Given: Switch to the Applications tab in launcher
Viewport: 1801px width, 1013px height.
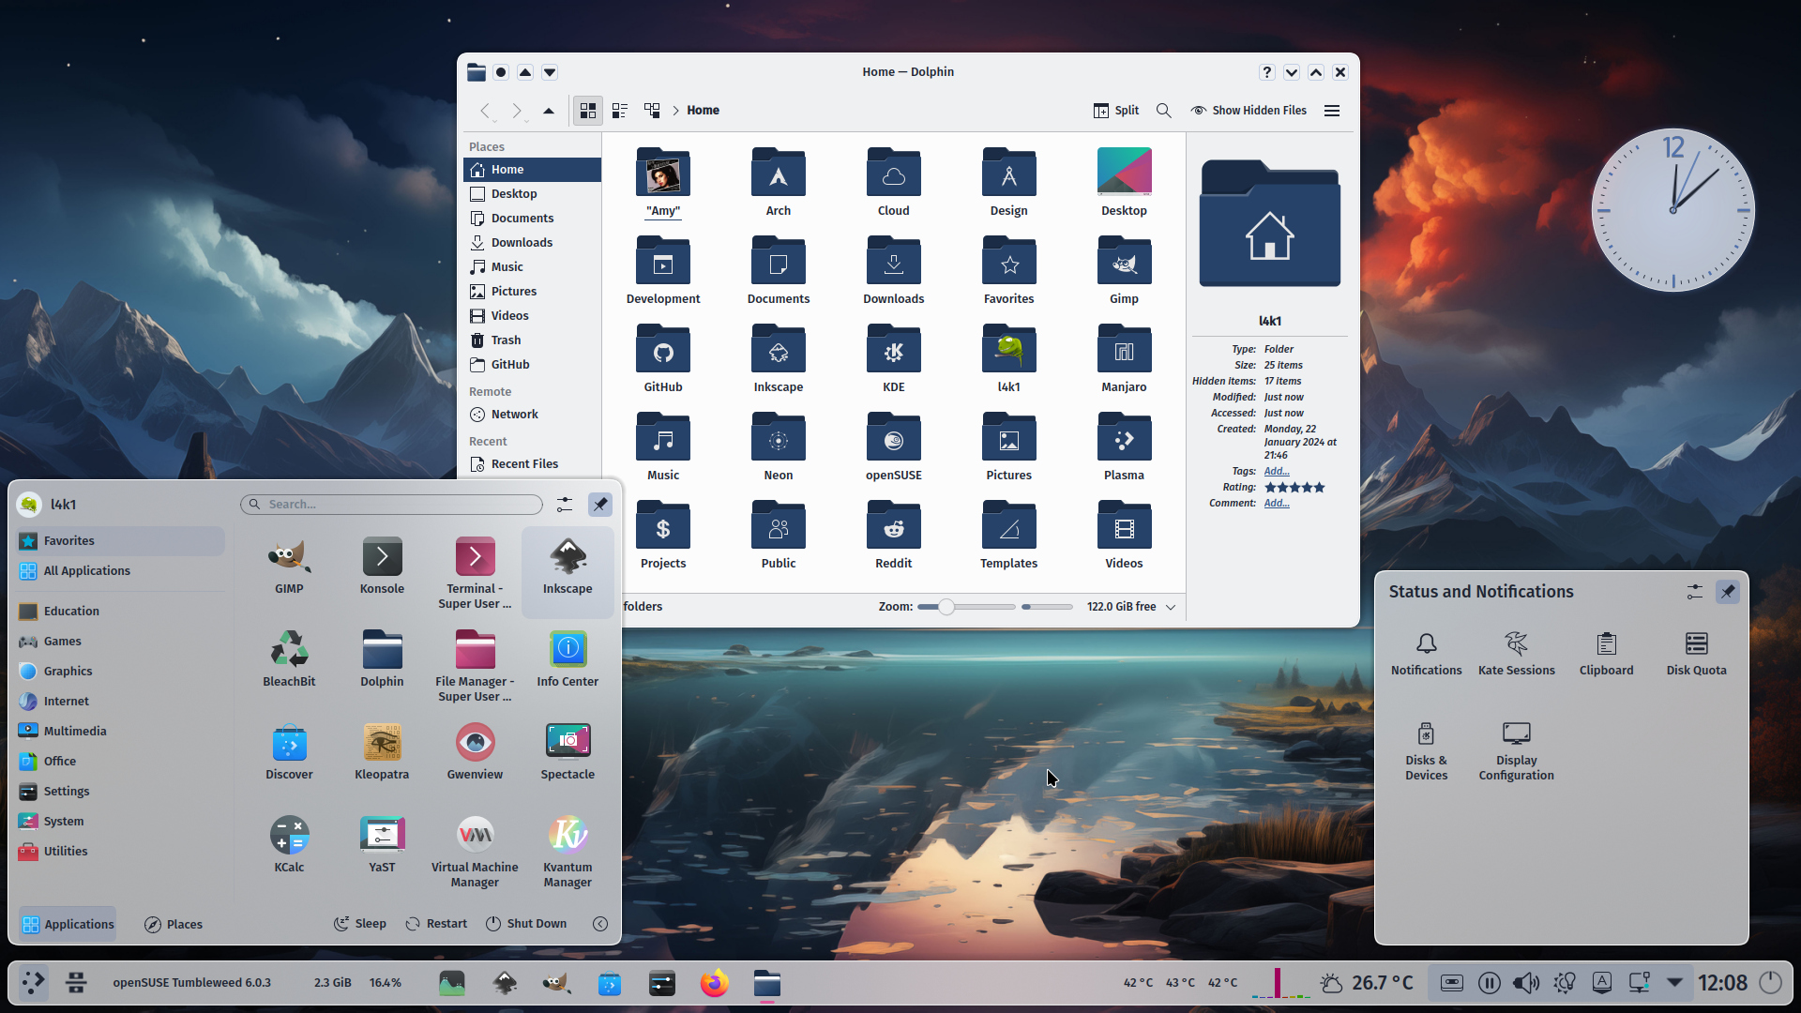Looking at the screenshot, I should pyautogui.click(x=68, y=925).
